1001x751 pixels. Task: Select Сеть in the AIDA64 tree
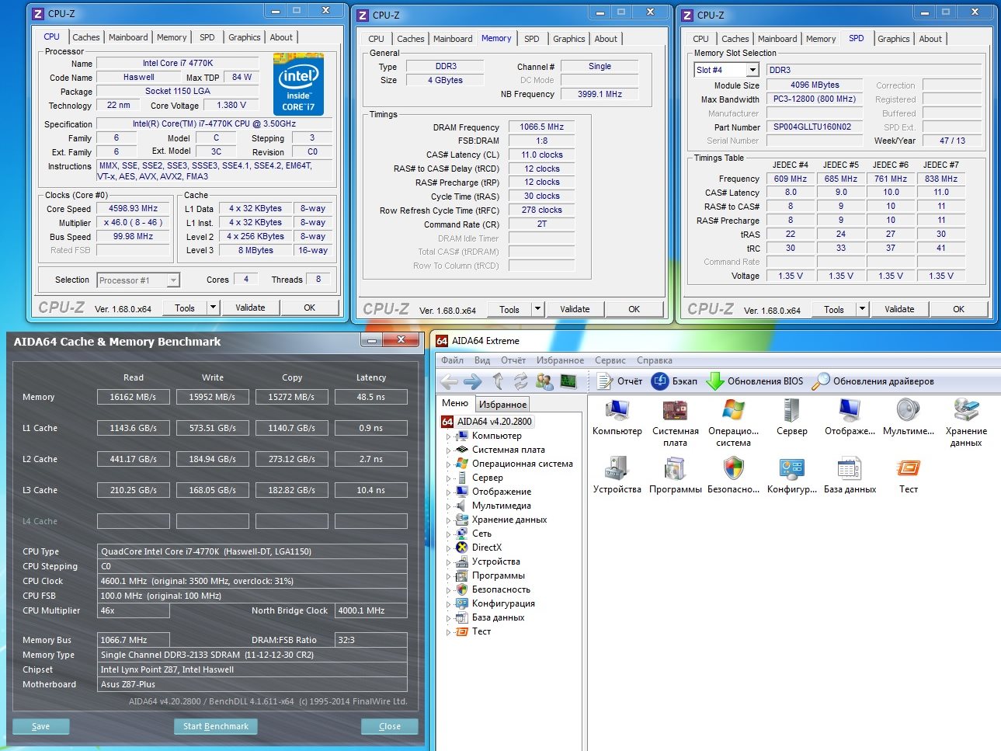481,534
